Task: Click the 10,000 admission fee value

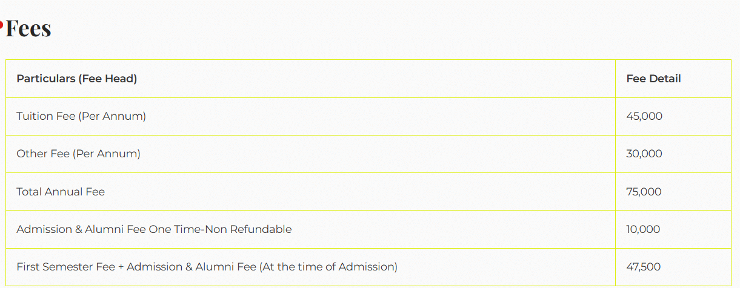Action: (643, 229)
